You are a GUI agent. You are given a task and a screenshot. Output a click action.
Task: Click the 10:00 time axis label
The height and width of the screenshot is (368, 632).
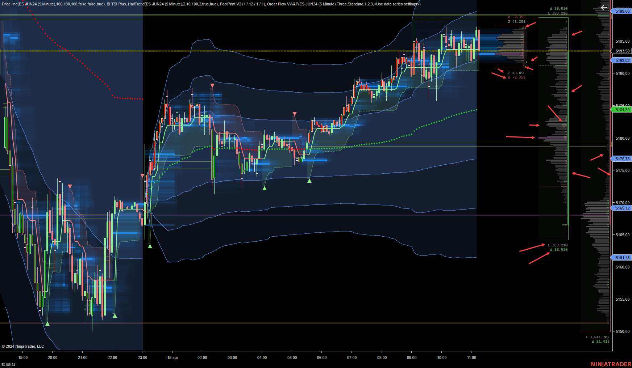(442, 358)
